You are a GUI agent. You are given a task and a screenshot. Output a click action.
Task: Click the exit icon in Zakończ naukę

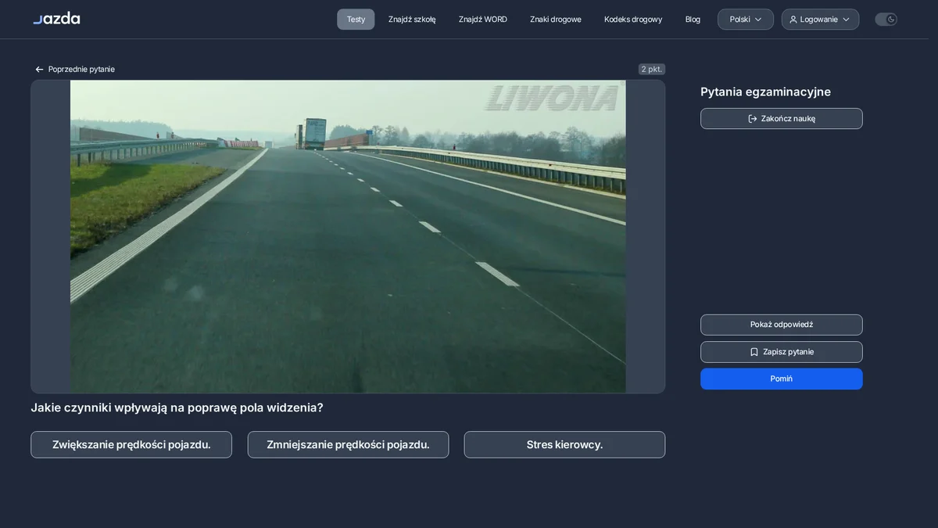click(753, 119)
